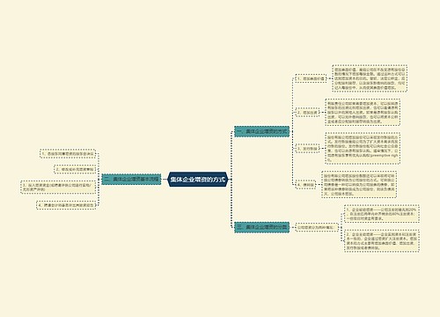Select node 公司增资分为两种情况
This screenshot has height=317, width=440.
317,227
